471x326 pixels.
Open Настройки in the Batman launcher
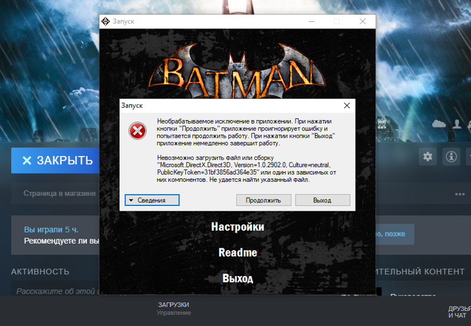point(238,227)
